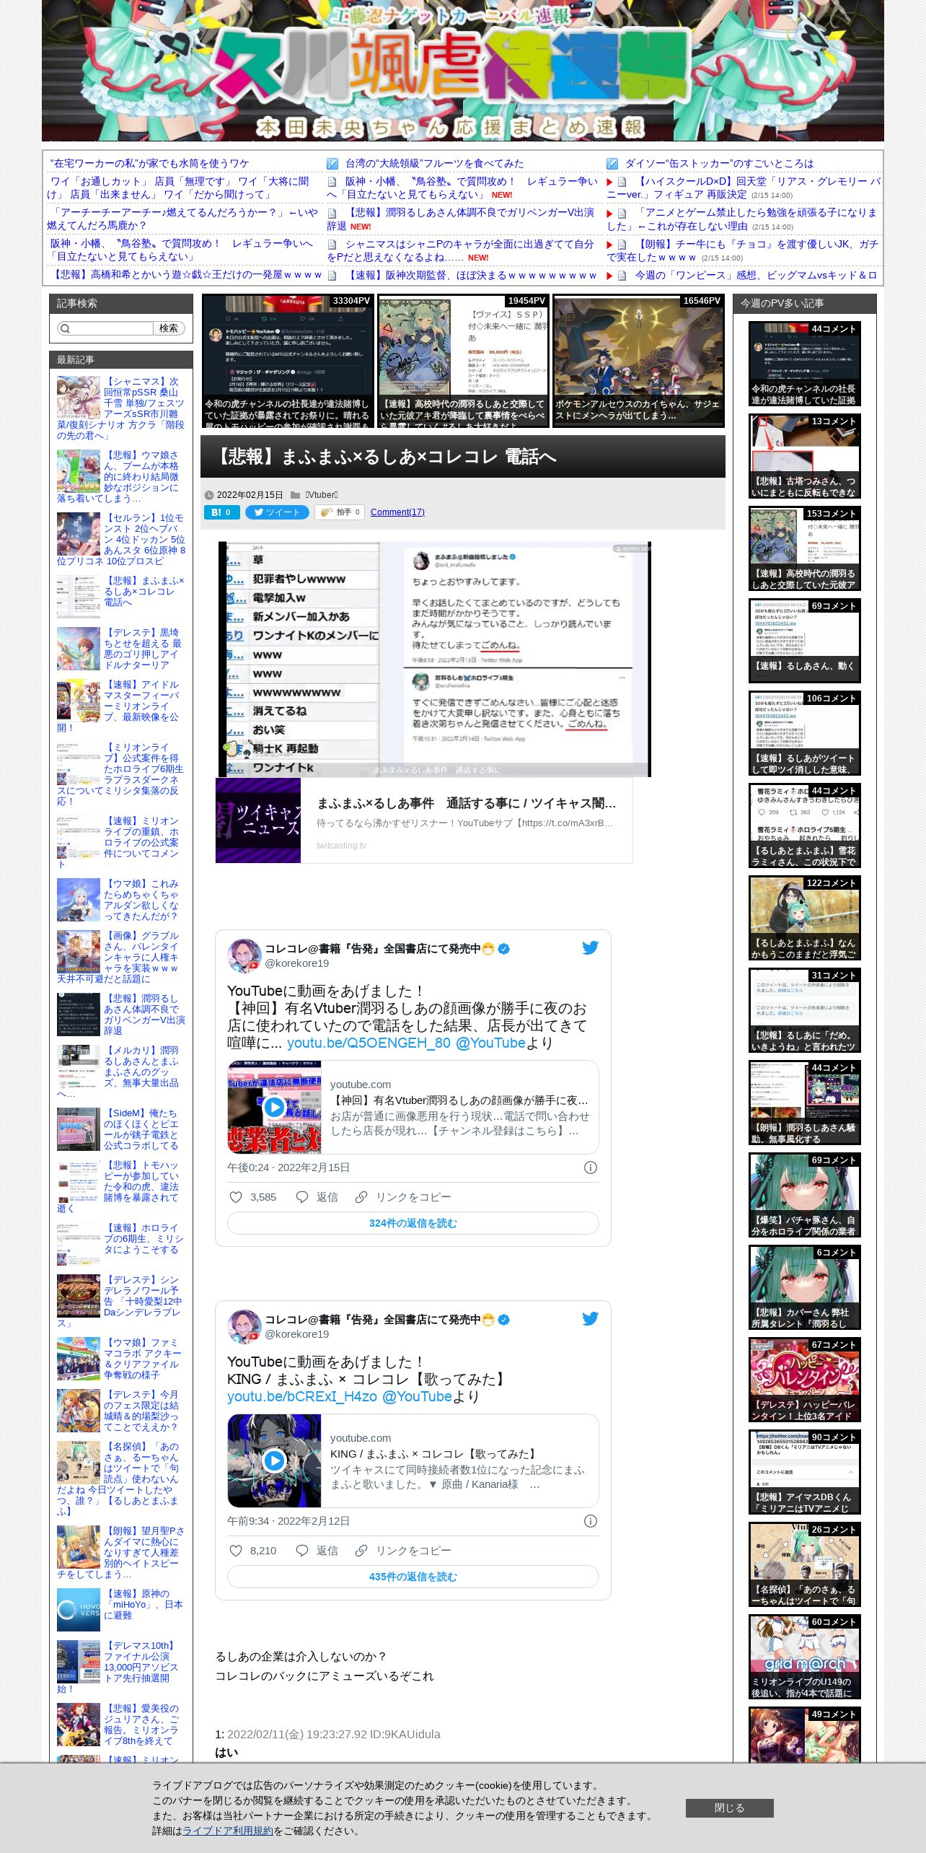Click the red arrow icon beside ハイスクールD×D headline

(x=610, y=183)
